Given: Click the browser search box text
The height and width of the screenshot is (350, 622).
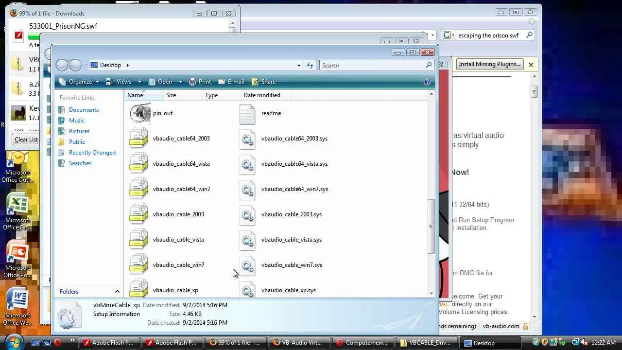Looking at the screenshot, I should [488, 35].
